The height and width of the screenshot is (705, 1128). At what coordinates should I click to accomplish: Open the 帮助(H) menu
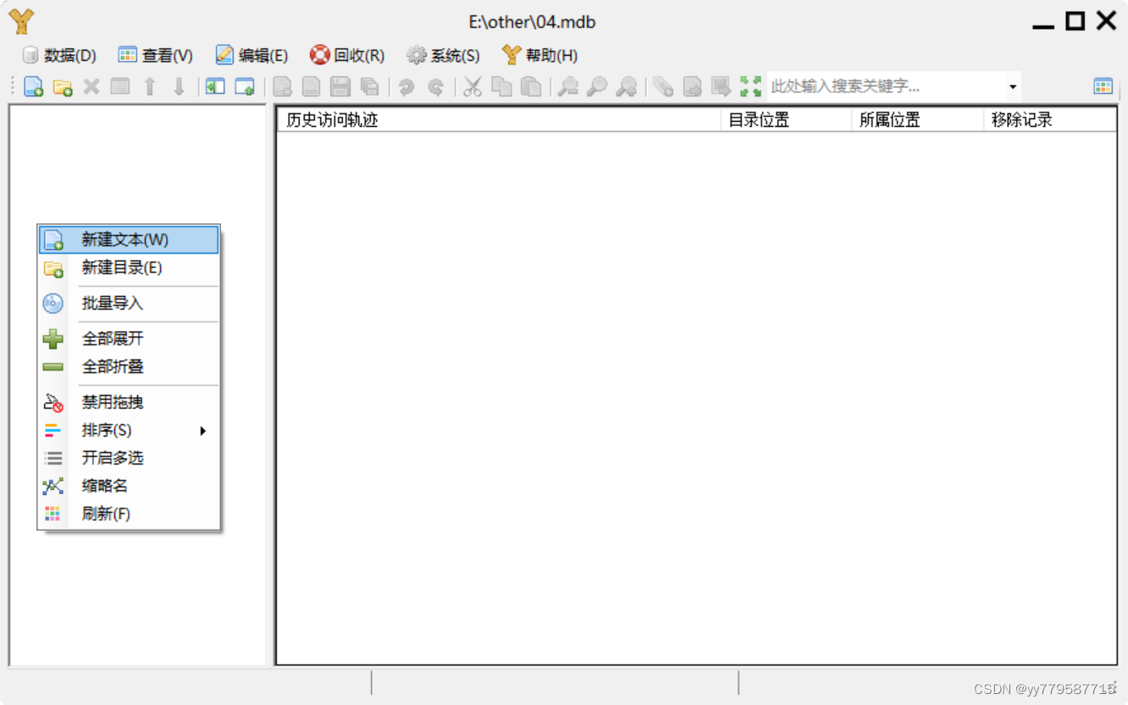[539, 55]
